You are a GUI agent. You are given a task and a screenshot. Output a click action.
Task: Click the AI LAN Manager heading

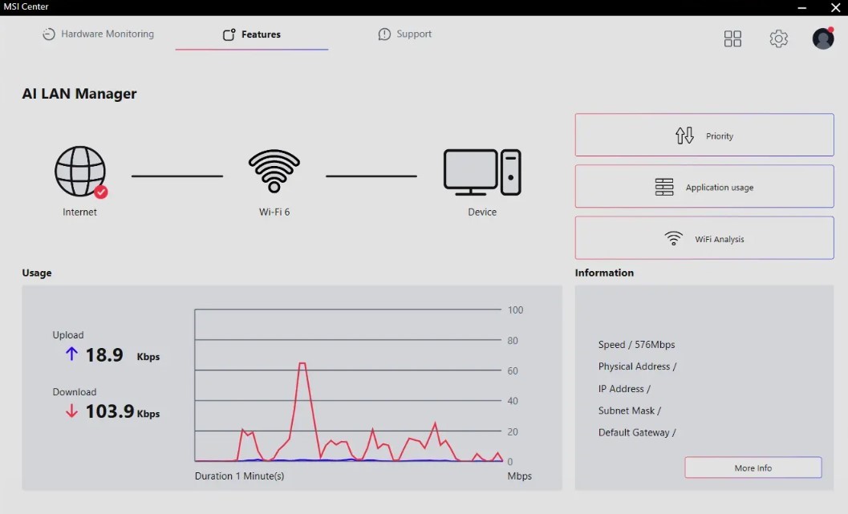click(x=79, y=94)
